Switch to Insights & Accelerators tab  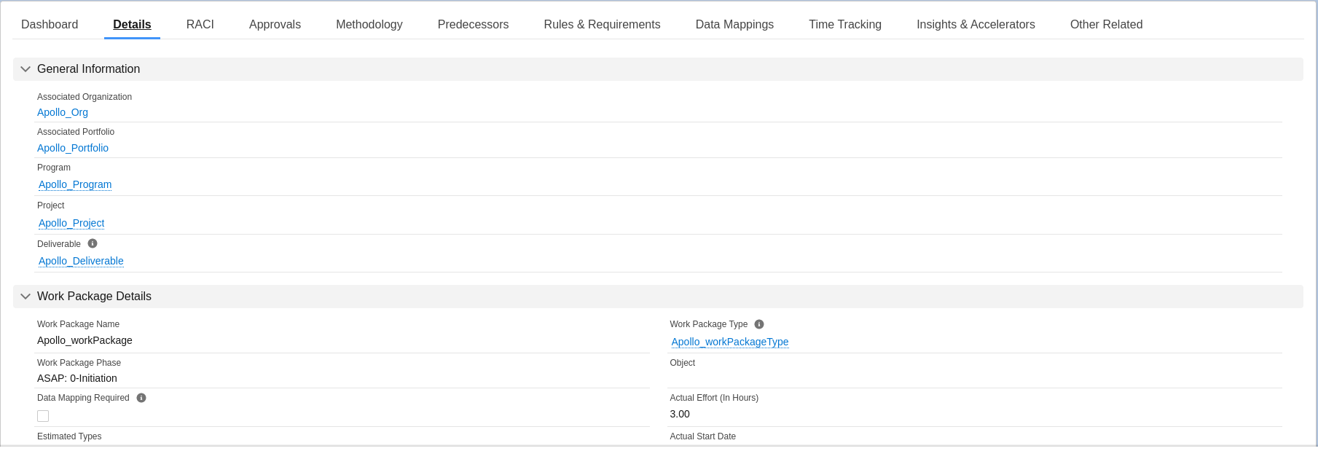(x=976, y=24)
